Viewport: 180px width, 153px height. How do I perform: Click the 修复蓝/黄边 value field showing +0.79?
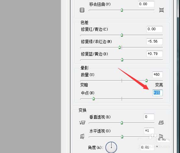154,54
